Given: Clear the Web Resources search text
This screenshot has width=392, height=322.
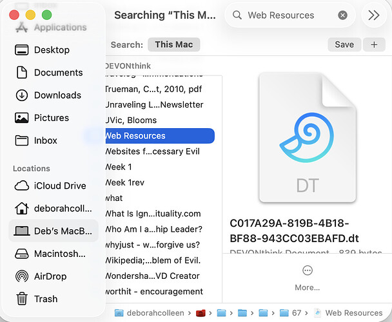Looking at the screenshot, I should click(x=342, y=15).
